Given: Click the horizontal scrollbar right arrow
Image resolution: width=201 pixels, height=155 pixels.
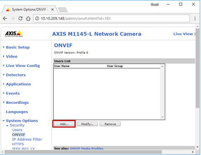Looking at the screenshot, I should tap(193, 152).
